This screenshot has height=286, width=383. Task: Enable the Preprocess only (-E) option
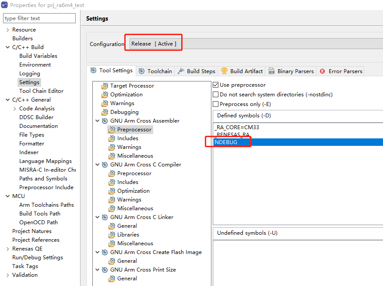coord(215,104)
